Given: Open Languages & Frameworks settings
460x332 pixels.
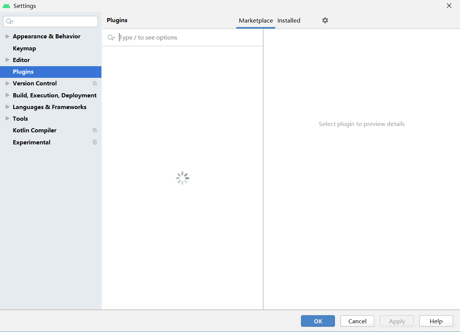Looking at the screenshot, I should pyautogui.click(x=50, y=107).
